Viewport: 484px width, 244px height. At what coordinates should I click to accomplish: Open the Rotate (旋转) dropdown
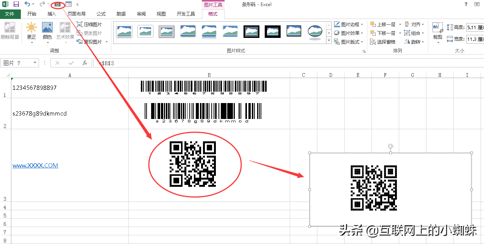pos(415,42)
